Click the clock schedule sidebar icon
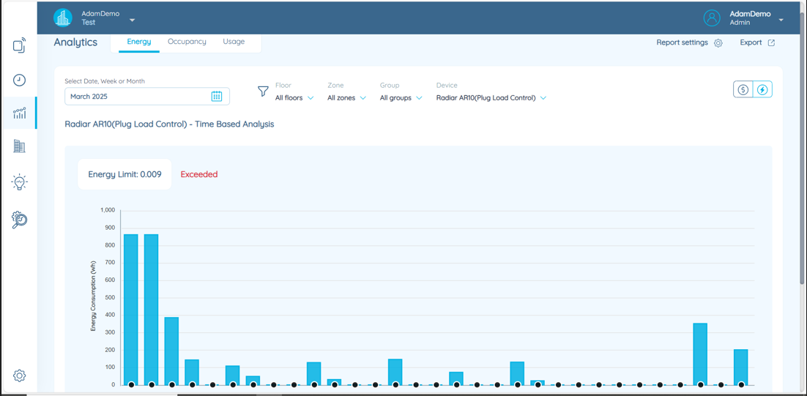The width and height of the screenshot is (807, 396). (19, 81)
